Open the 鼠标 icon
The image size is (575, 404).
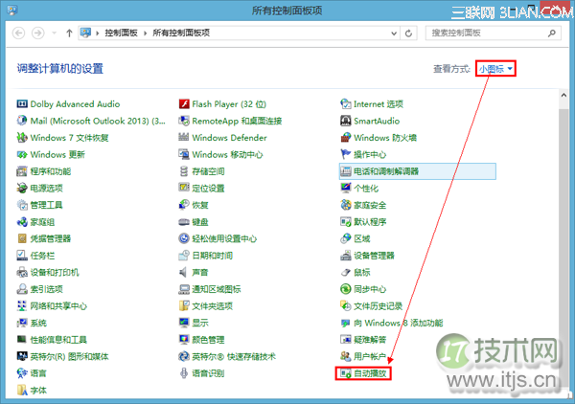point(345,272)
